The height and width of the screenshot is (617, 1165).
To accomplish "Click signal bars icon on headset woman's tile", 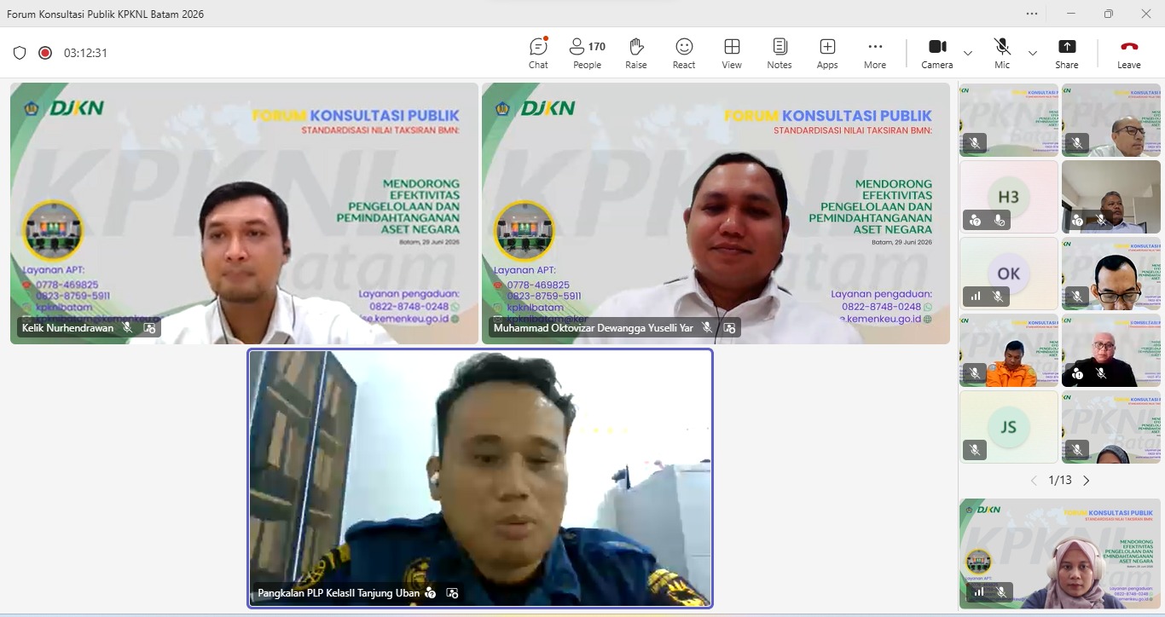I will click(978, 591).
